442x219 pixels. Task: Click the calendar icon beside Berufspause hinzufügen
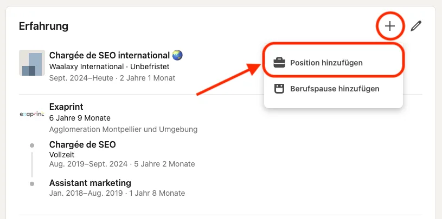[x=279, y=89]
